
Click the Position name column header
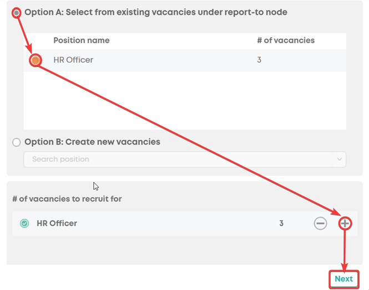tap(82, 40)
